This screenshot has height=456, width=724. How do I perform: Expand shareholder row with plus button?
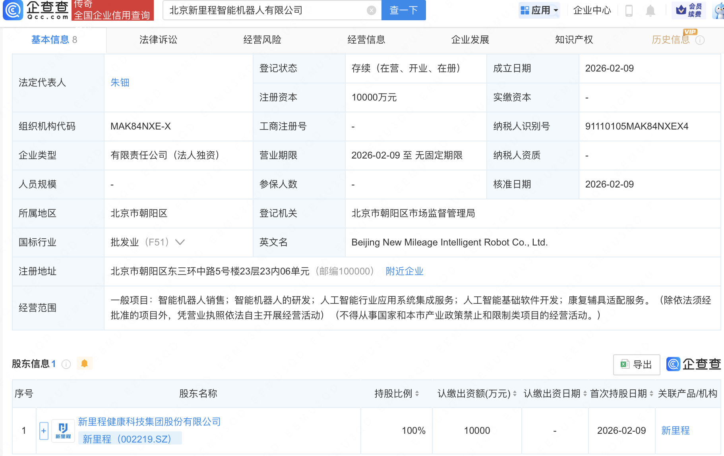pyautogui.click(x=44, y=431)
